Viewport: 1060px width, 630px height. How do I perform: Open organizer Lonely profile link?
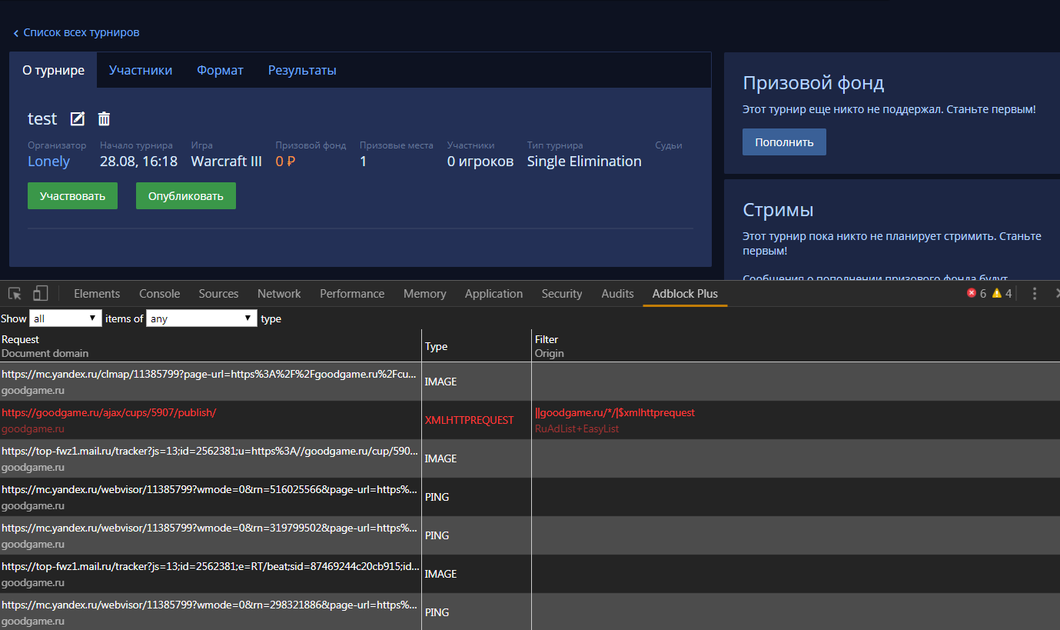tap(48, 162)
